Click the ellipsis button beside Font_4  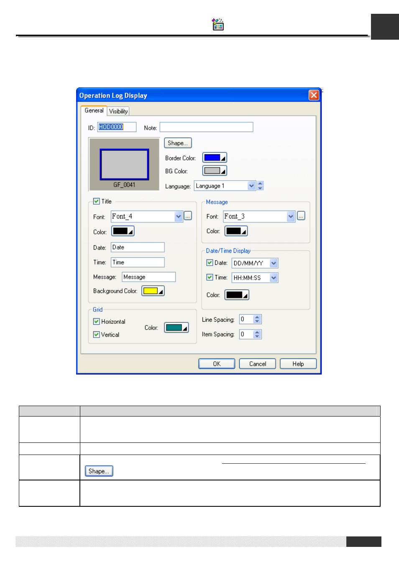(x=188, y=216)
